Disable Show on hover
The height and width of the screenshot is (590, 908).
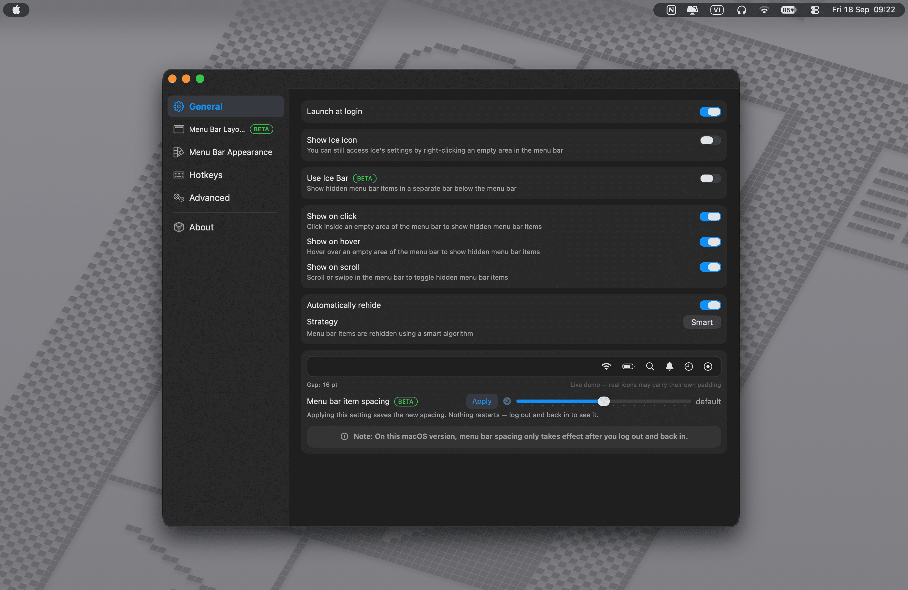(x=710, y=242)
